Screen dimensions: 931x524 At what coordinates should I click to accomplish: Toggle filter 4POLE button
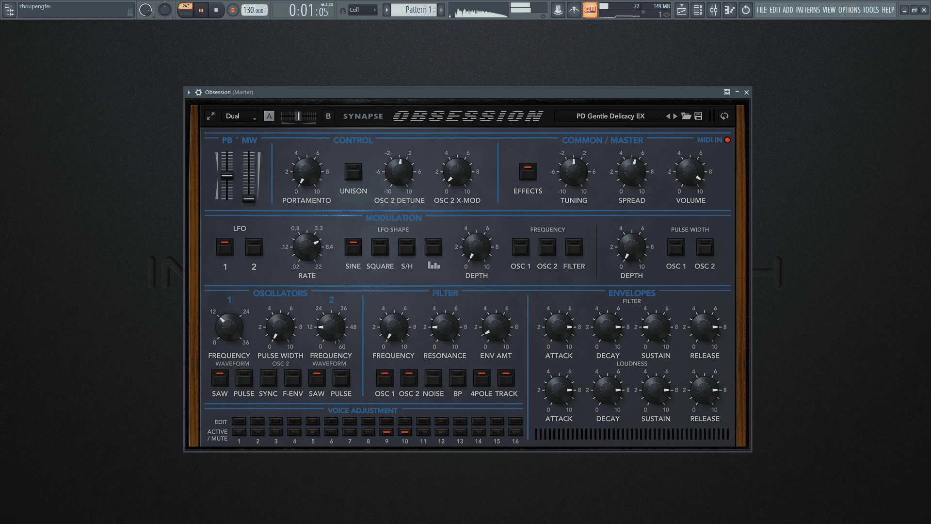[482, 378]
